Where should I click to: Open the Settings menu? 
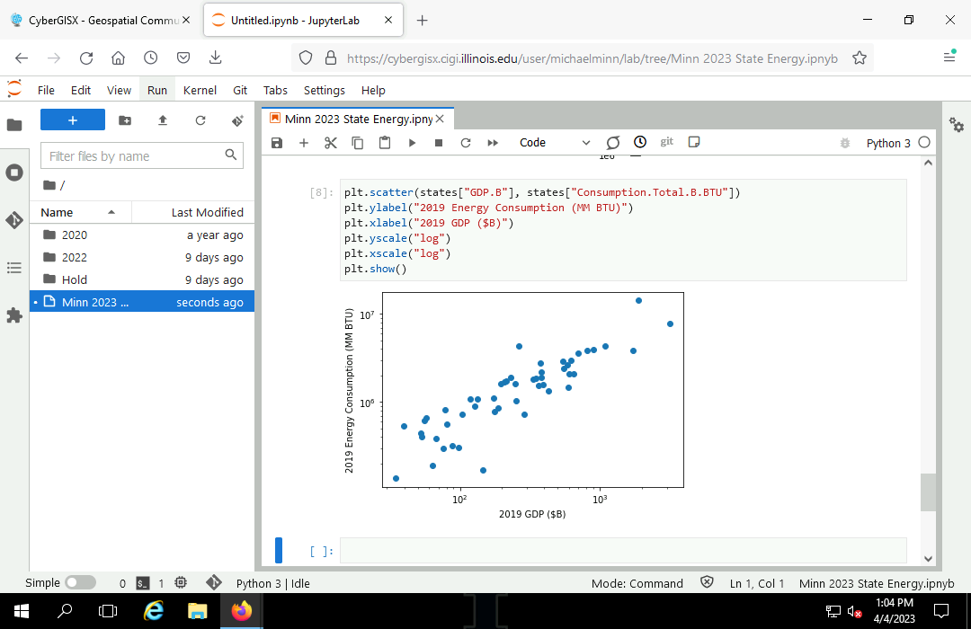(x=324, y=90)
